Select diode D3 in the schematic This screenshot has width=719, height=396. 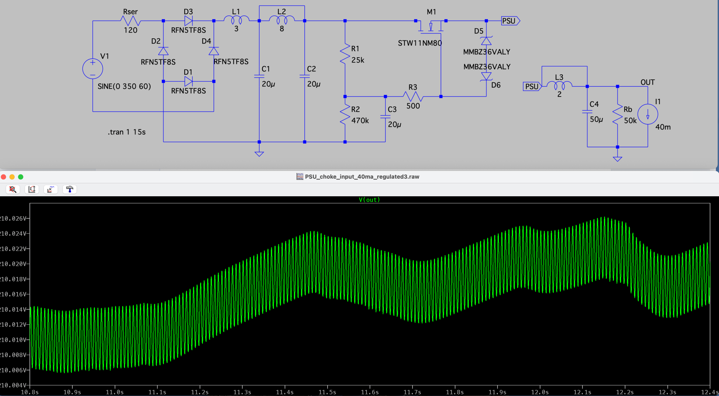189,21
